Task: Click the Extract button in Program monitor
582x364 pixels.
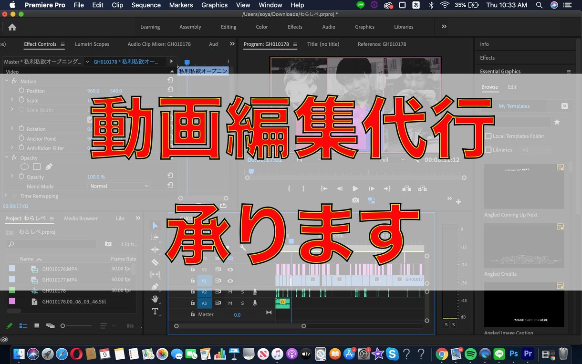Action: [422, 188]
